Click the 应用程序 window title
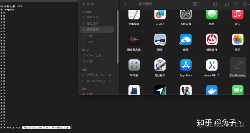Image resolution: width=250 pixels, height=133 pixels. click(x=145, y=4)
